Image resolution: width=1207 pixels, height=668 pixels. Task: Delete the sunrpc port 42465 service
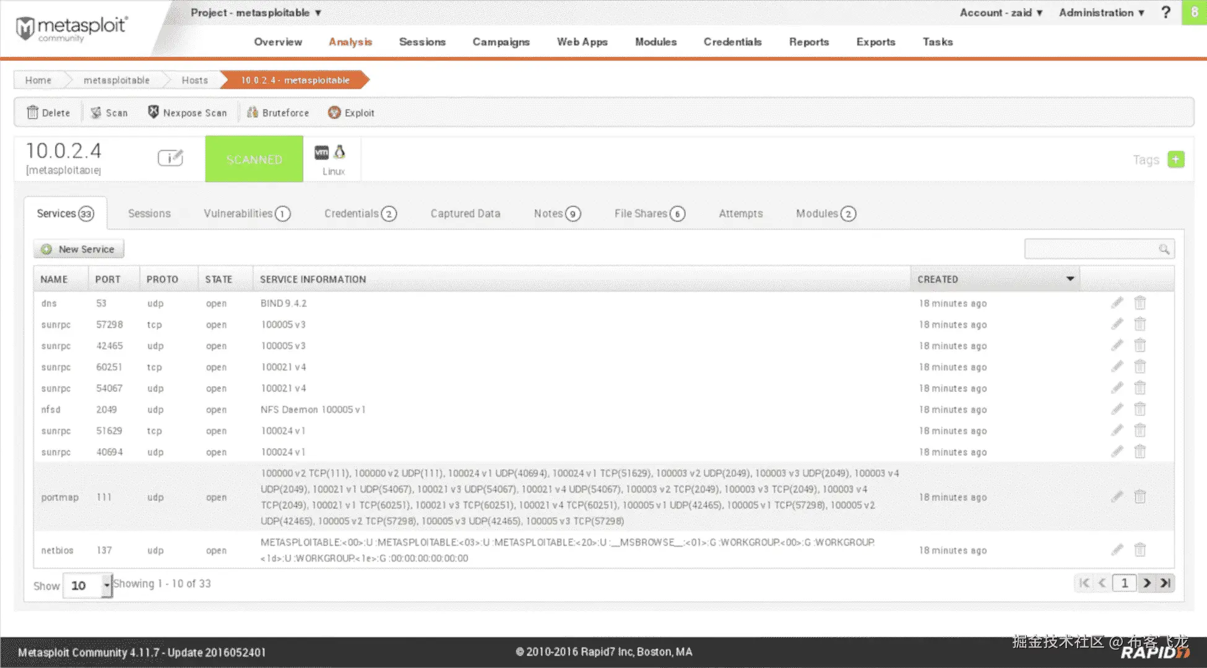tap(1140, 345)
